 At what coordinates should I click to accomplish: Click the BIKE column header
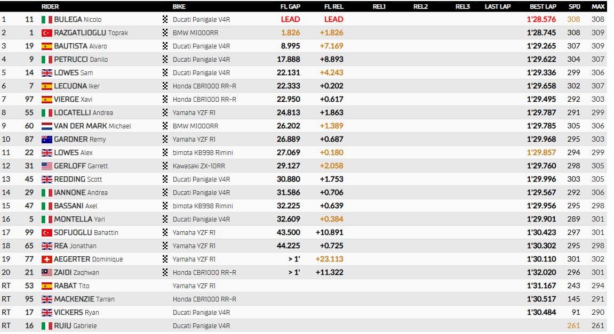pos(179,6)
